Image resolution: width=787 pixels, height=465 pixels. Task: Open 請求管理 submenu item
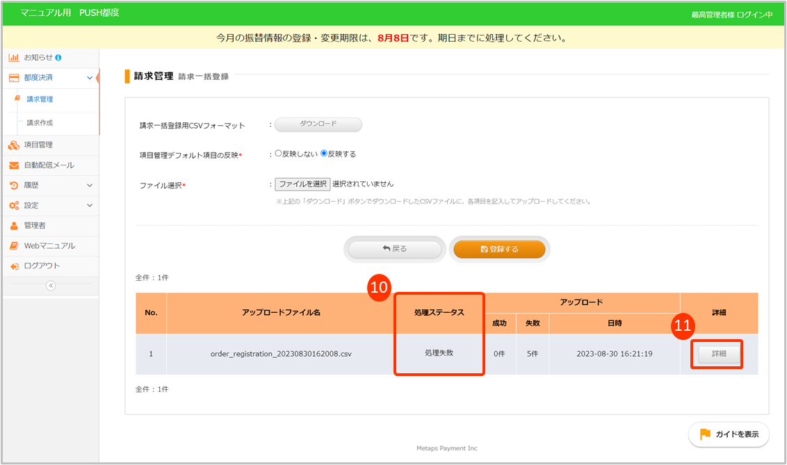40,99
